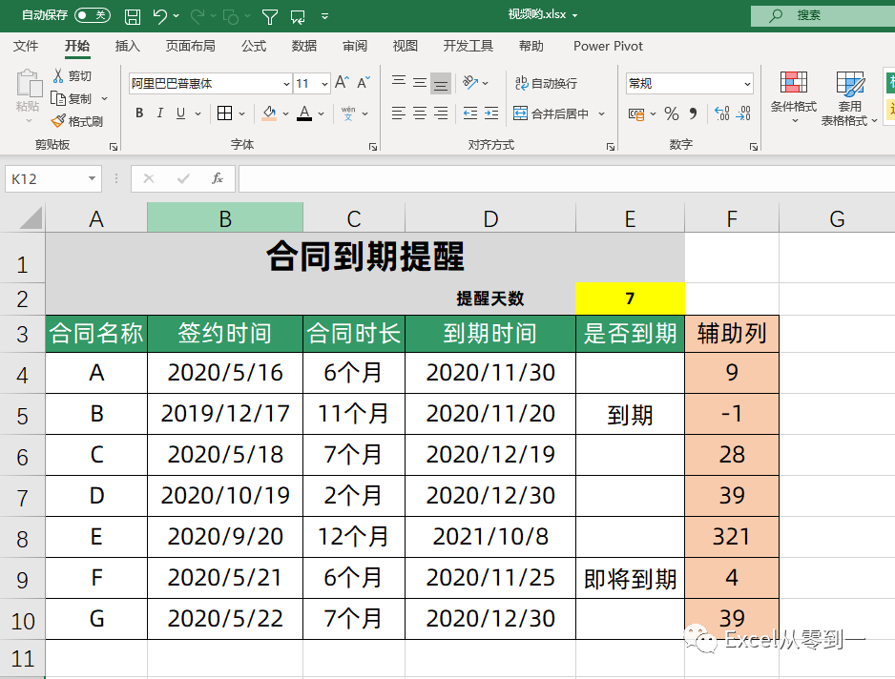
Task: Open the Font Color swatch
Action: tap(304, 113)
